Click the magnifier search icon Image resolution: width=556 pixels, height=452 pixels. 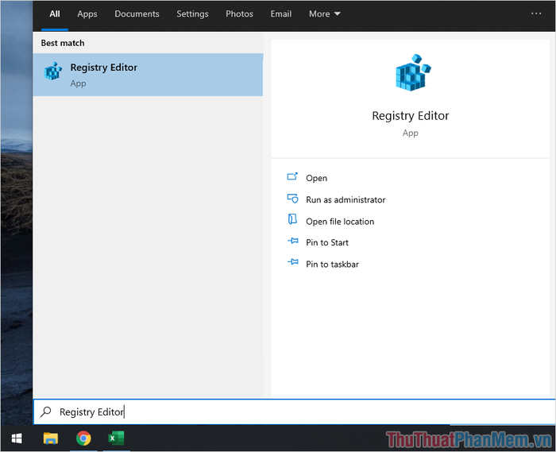point(46,411)
